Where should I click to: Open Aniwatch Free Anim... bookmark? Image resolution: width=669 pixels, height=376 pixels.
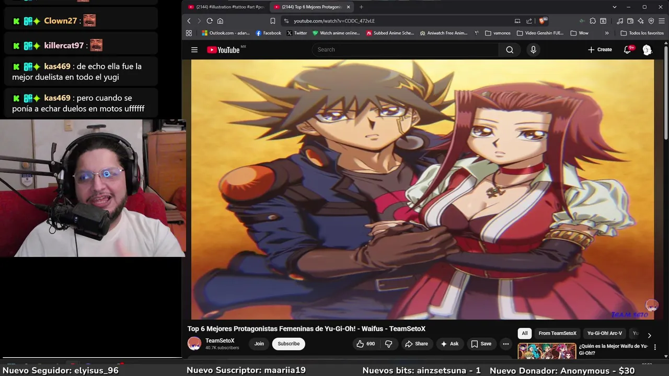coord(444,33)
